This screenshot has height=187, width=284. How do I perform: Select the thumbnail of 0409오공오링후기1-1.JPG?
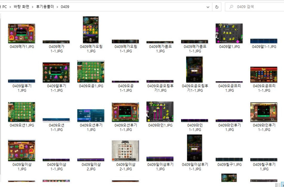pyautogui.click(x=194, y=70)
